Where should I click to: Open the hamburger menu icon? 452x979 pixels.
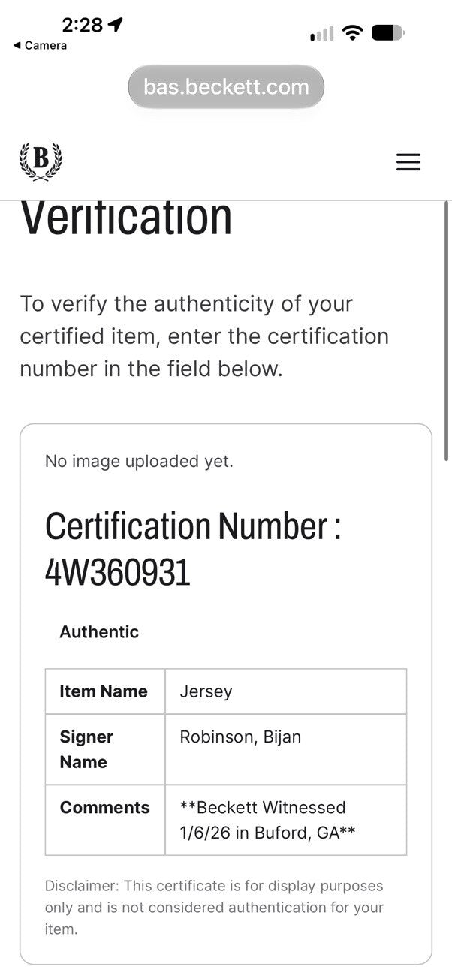[408, 162]
